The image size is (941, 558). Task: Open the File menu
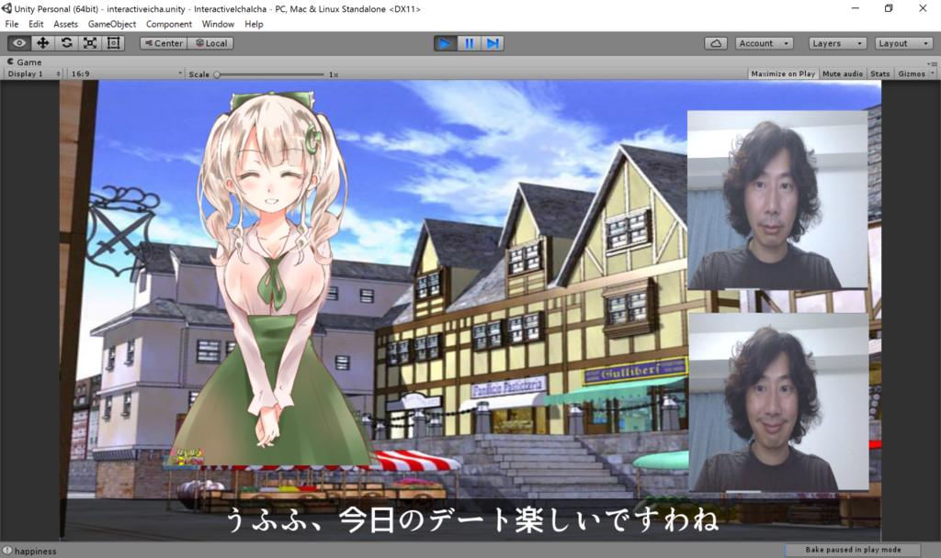pyautogui.click(x=11, y=24)
